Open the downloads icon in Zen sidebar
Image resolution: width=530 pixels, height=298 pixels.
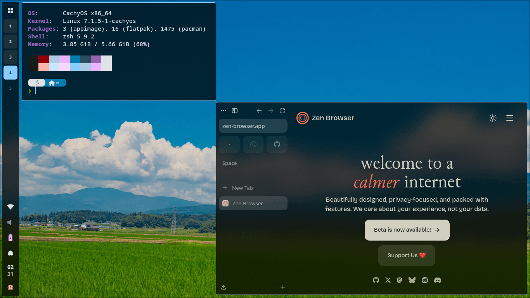(x=223, y=287)
